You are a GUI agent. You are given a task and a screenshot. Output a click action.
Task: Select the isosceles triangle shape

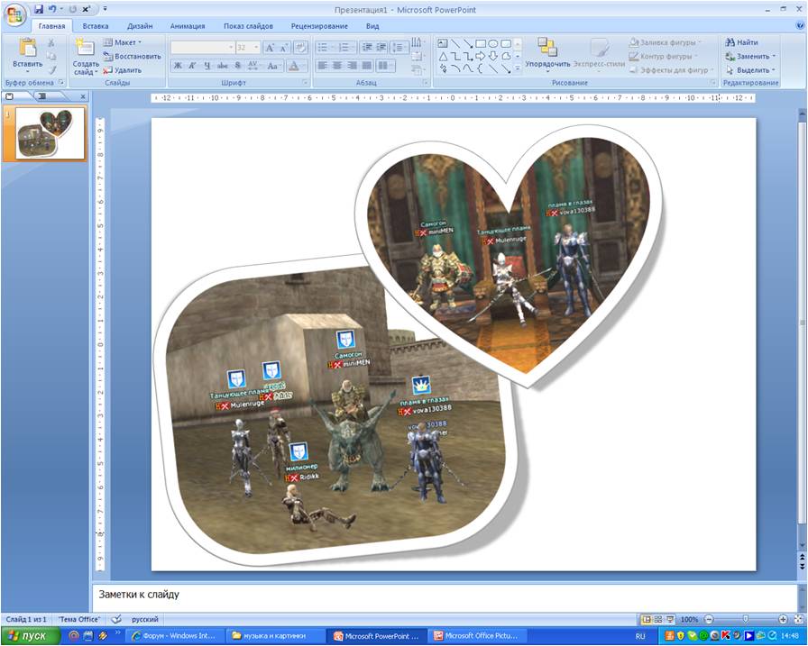coord(443,56)
